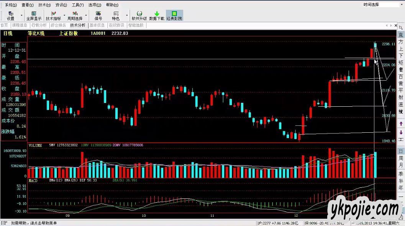
Task: Open the 时间选择 time selection dropdown
Action: click(x=381, y=5)
